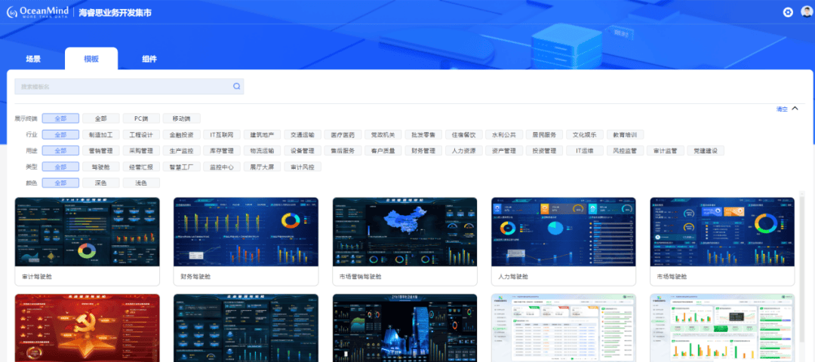Filter usage by 物流运输
Screen dimensions: 815x362
point(263,151)
